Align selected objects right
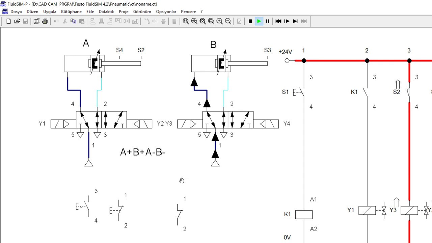This screenshot has width=432, height=243. tap(110, 21)
